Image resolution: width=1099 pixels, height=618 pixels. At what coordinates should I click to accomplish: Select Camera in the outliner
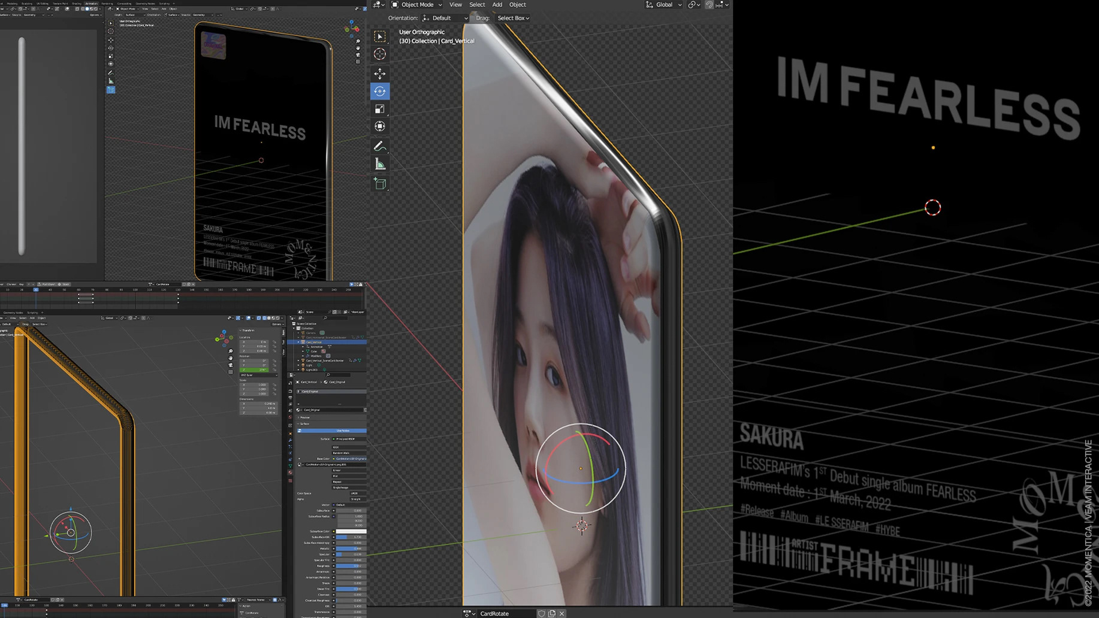[311, 333]
